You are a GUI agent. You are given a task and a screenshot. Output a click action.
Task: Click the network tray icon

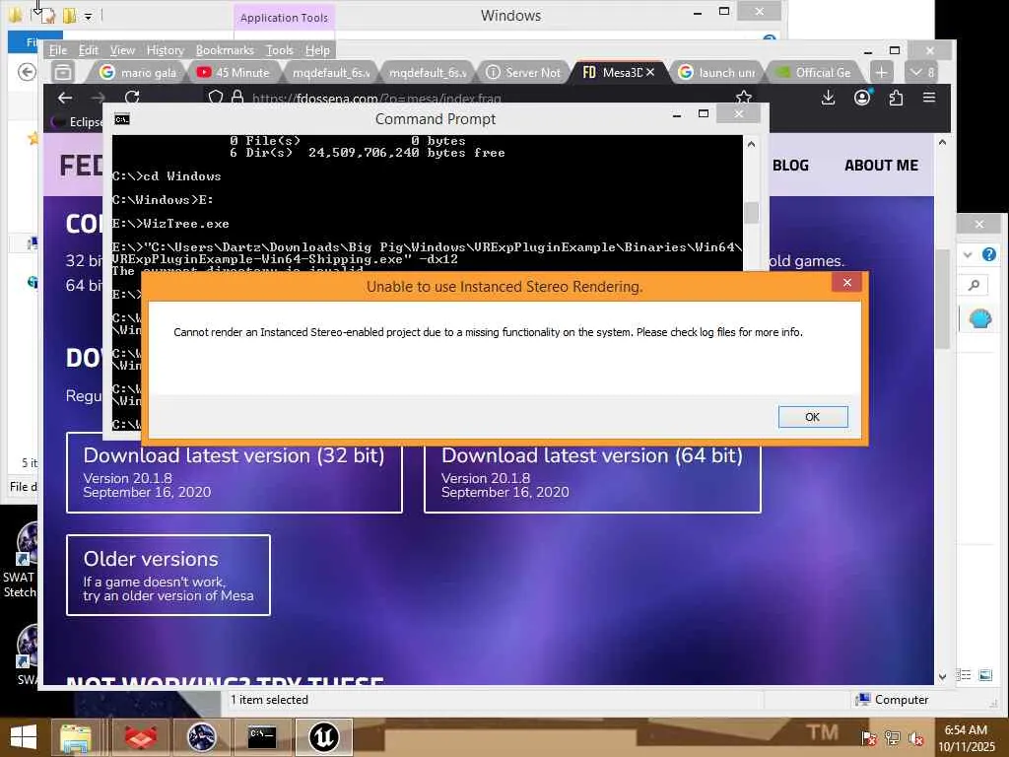tap(893, 738)
